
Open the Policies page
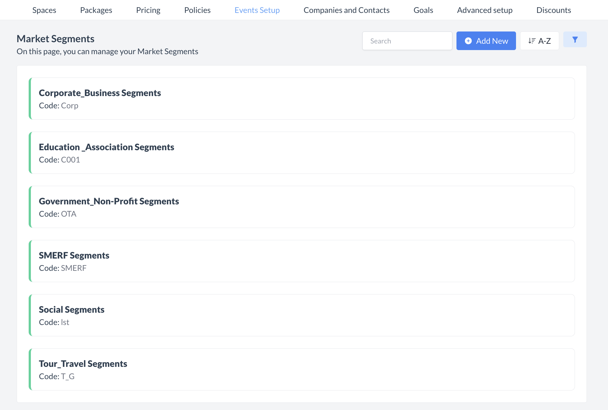(x=197, y=10)
